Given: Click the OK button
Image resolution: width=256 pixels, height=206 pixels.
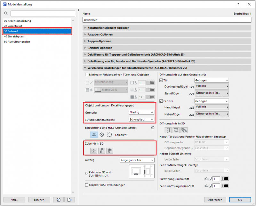Looking at the screenshot, I should pos(240,200).
